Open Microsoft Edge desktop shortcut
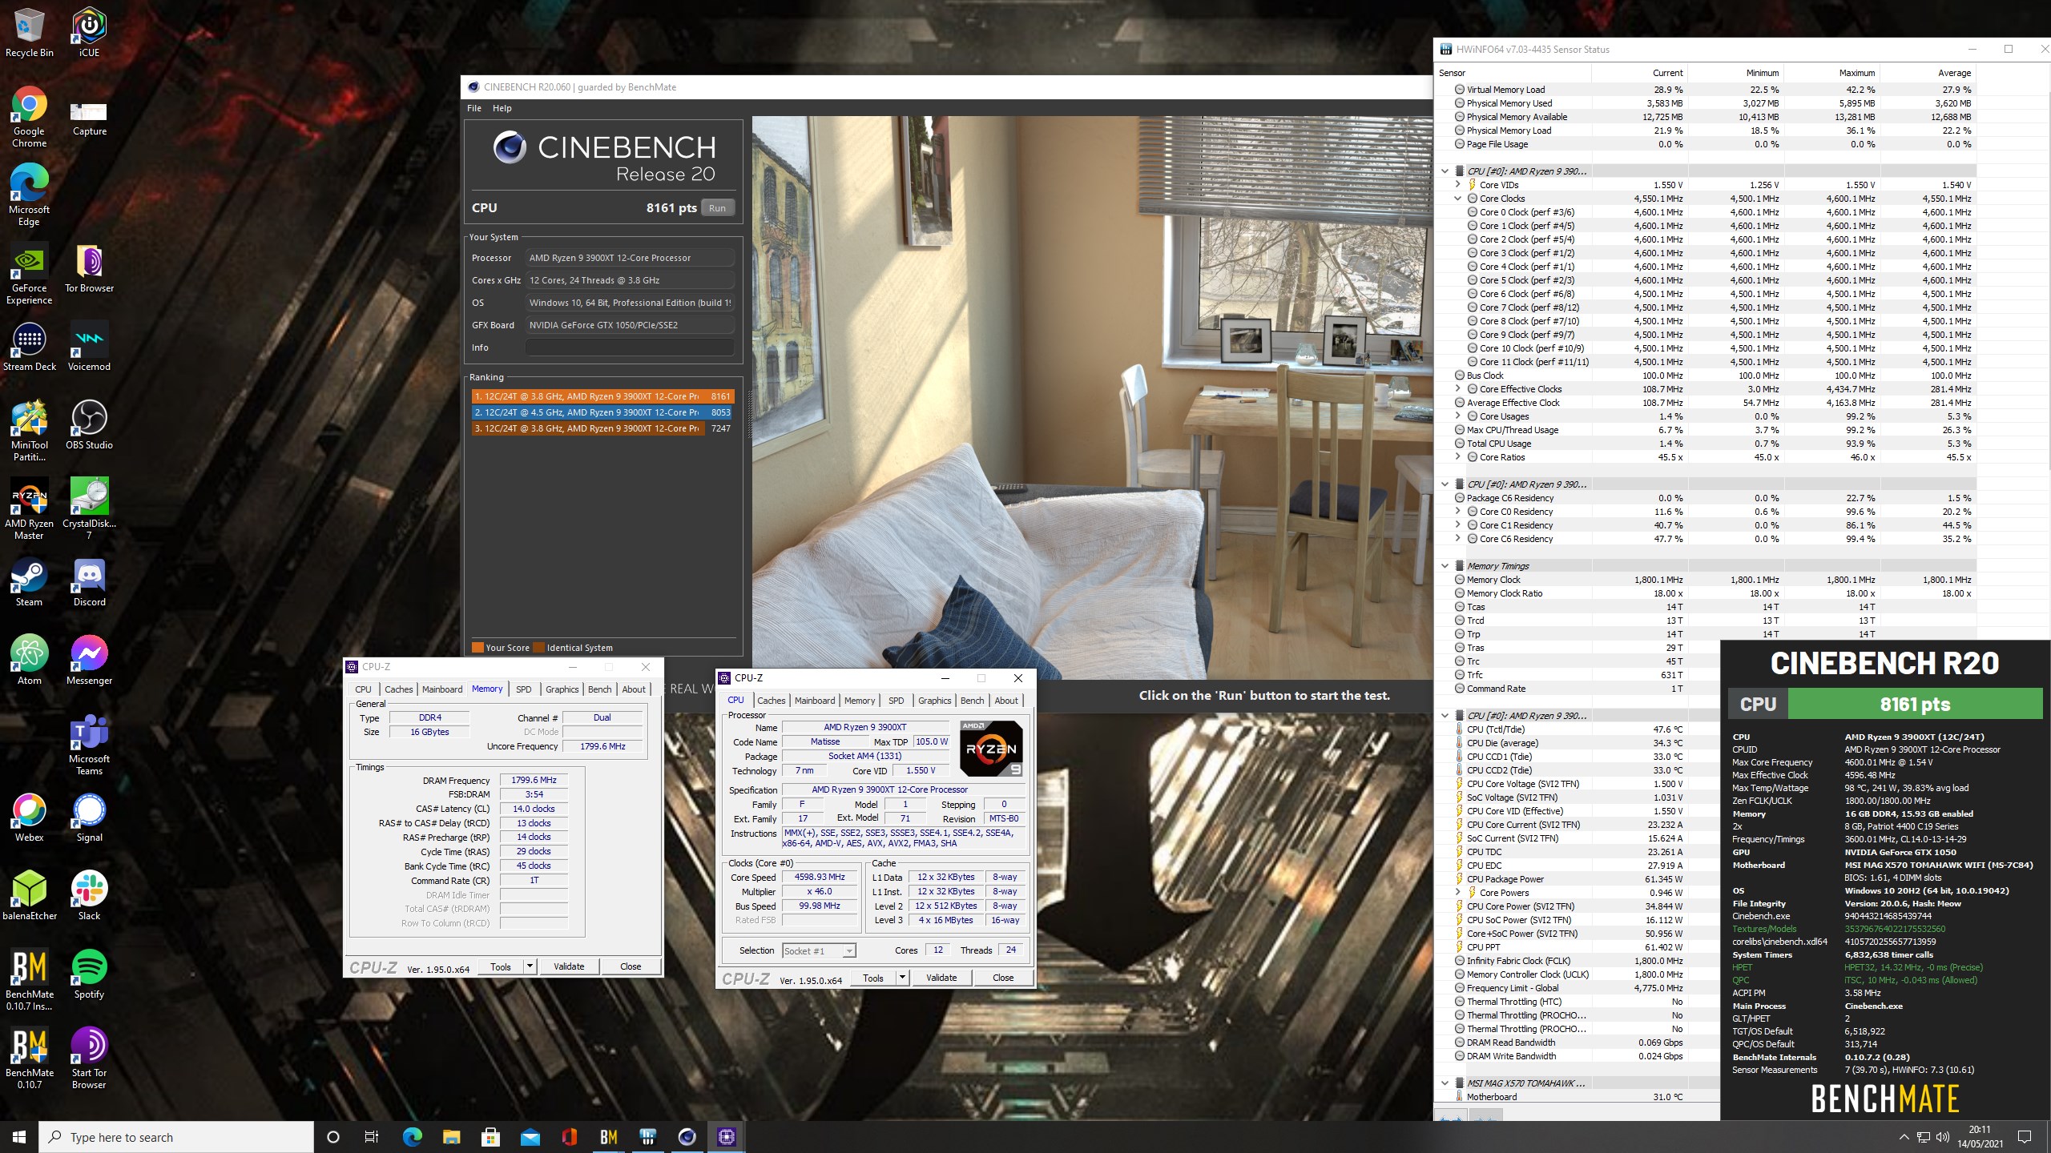 tap(30, 195)
